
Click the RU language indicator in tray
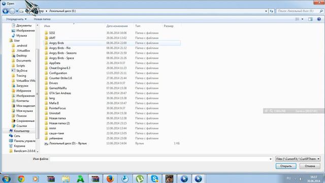click(x=288, y=178)
